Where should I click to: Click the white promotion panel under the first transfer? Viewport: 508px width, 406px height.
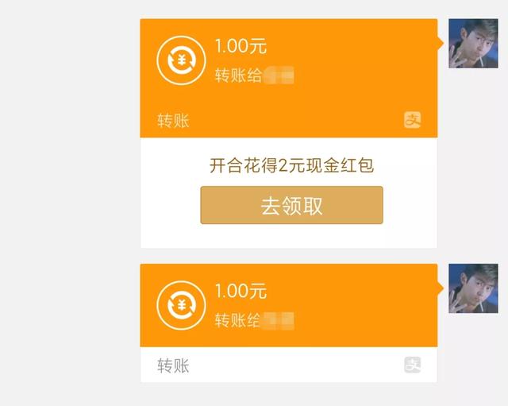(x=289, y=193)
